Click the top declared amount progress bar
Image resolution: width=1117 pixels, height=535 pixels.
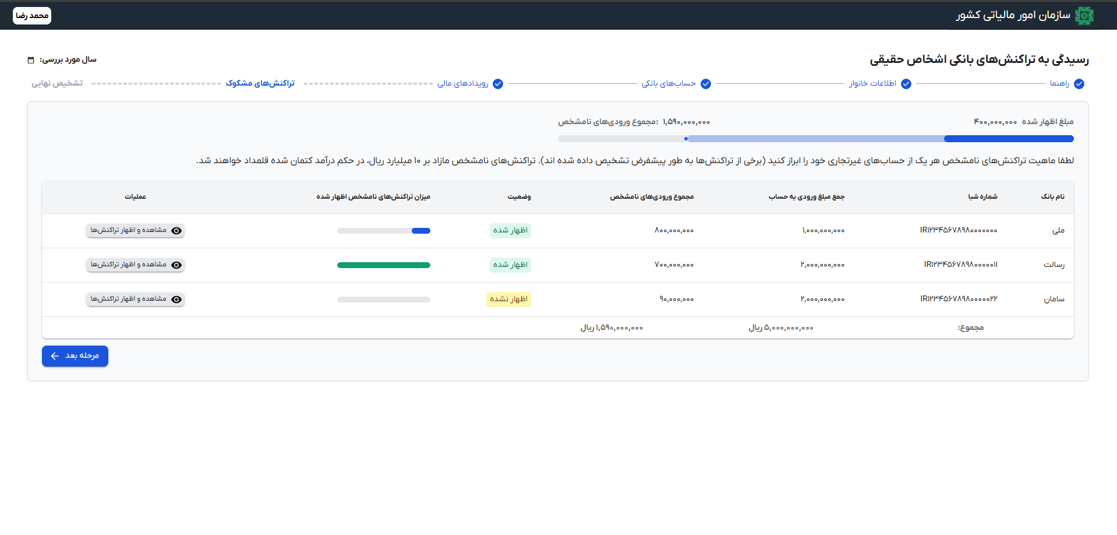click(1008, 139)
